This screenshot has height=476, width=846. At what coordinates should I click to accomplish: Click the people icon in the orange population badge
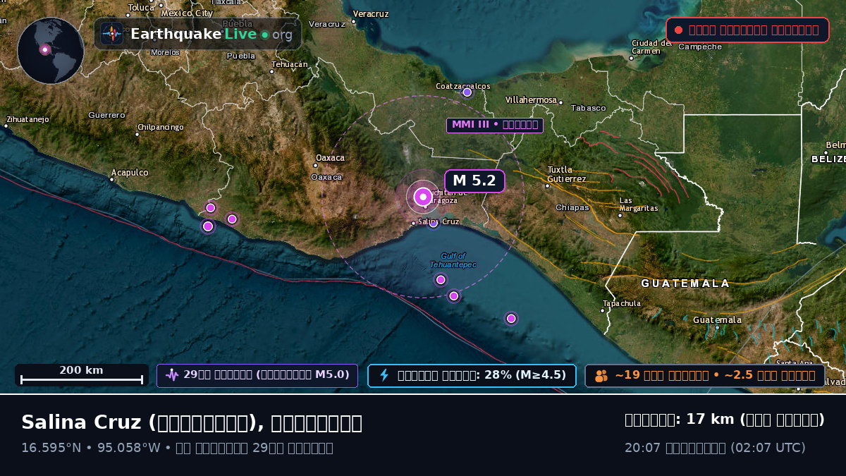[601, 376]
